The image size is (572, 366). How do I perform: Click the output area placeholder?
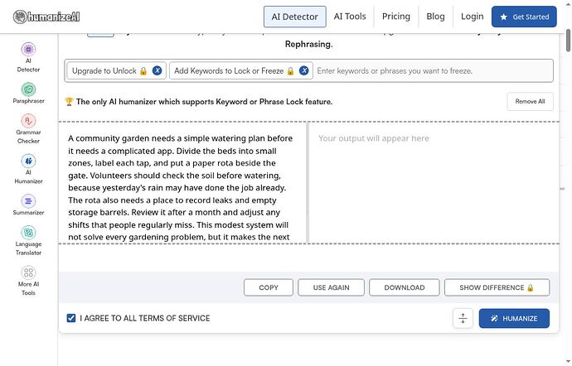(374, 138)
